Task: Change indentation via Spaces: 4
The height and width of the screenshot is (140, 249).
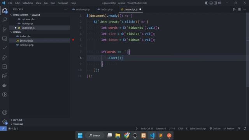Action: pyautogui.click(x=161, y=129)
